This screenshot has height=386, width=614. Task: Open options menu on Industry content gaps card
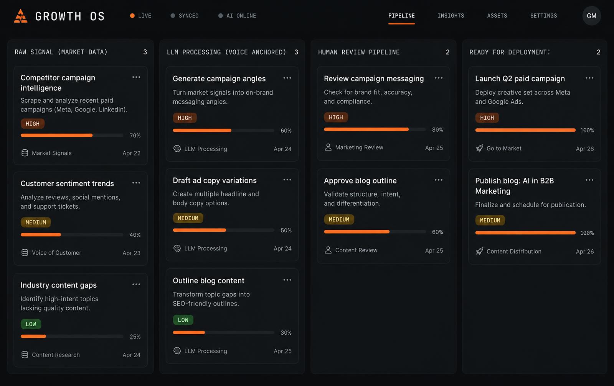coord(136,284)
